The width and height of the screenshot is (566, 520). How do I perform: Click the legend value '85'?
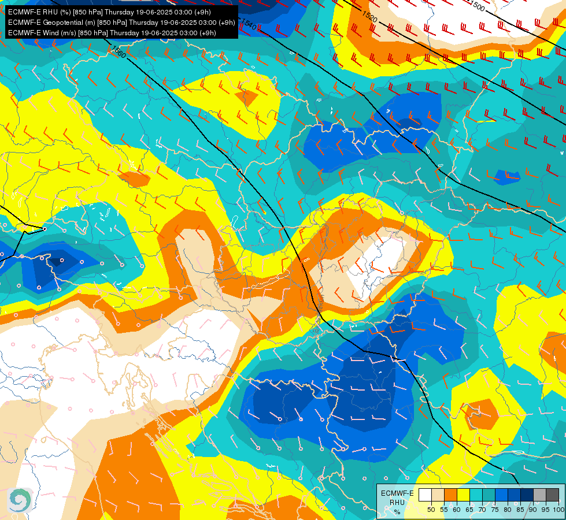520,510
